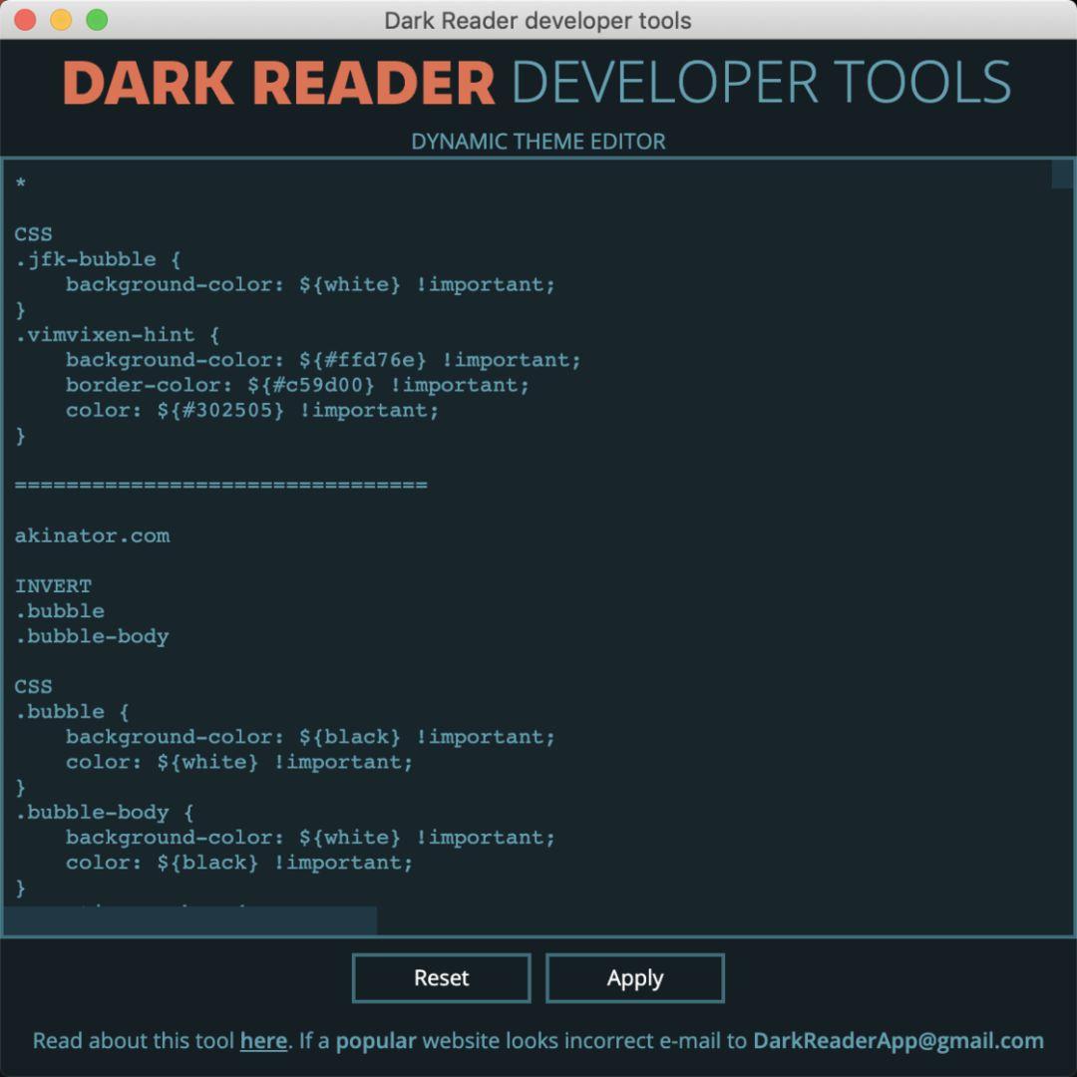Click the Reset button
This screenshot has height=1077, width=1077.
(441, 977)
